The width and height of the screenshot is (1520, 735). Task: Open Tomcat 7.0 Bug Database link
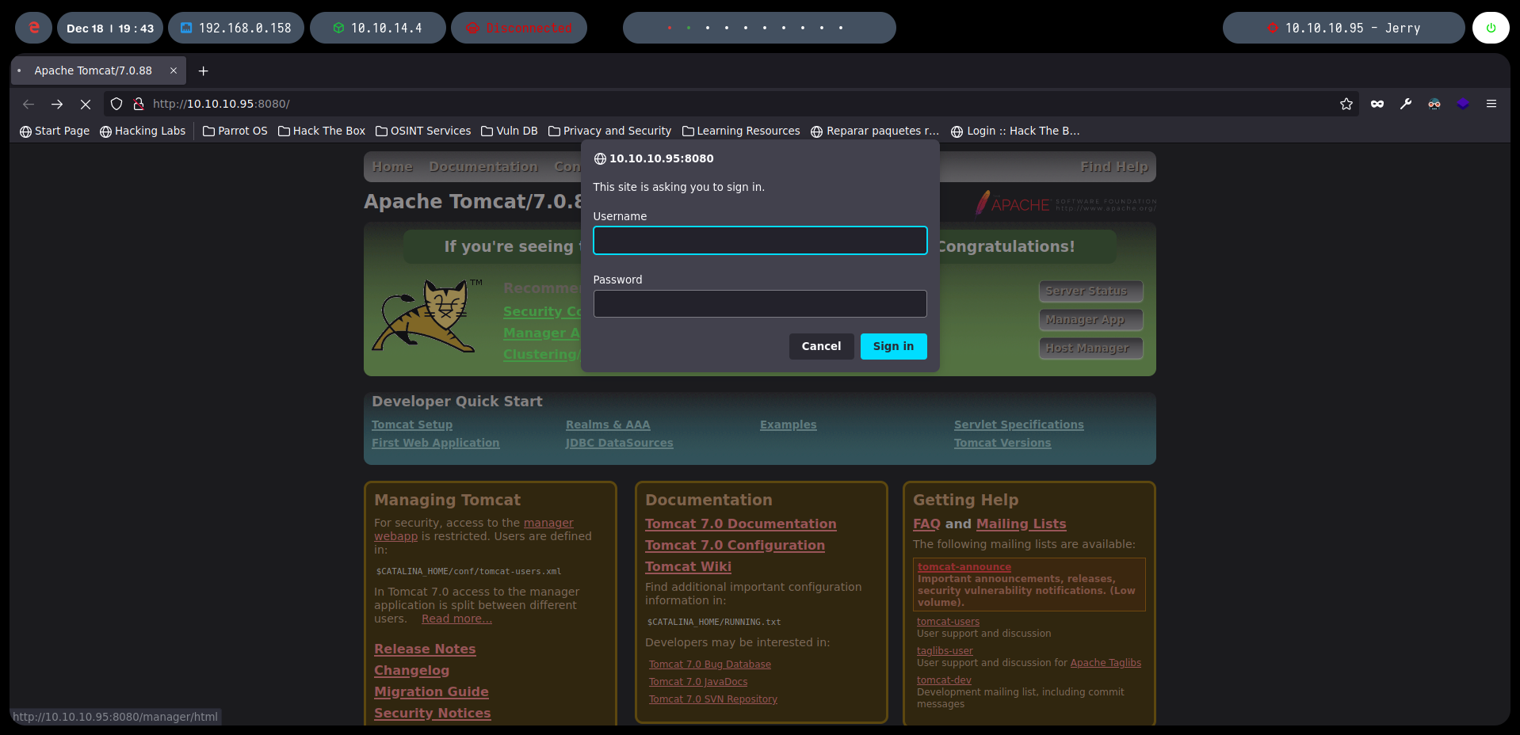710,665
